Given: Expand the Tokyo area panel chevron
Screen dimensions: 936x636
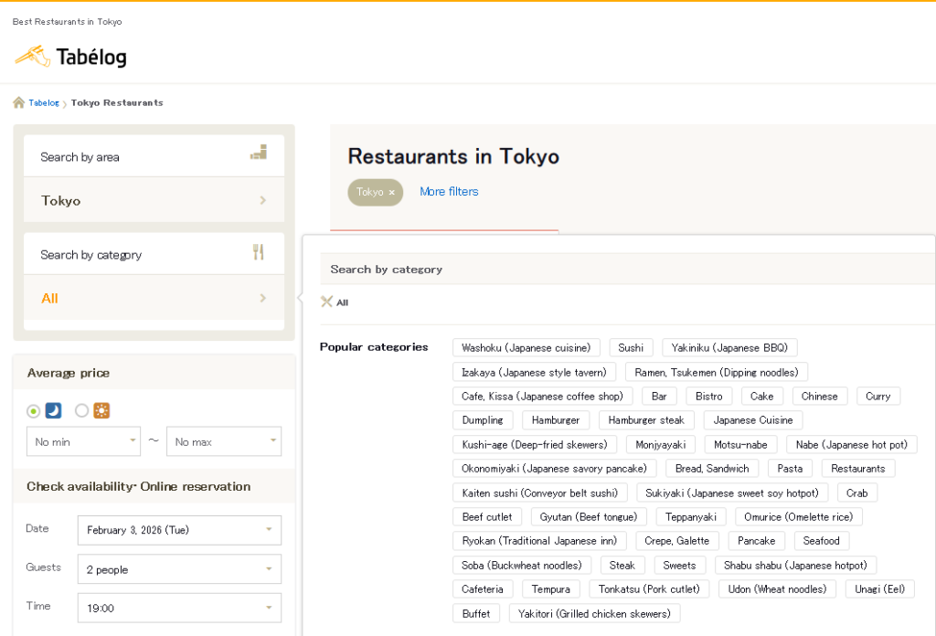Looking at the screenshot, I should [264, 200].
